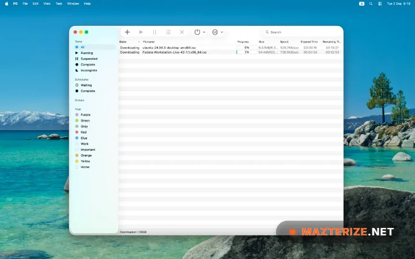The height and width of the screenshot is (259, 415).
Task: Click the keyboard input source icon
Action: (x=361, y=3)
